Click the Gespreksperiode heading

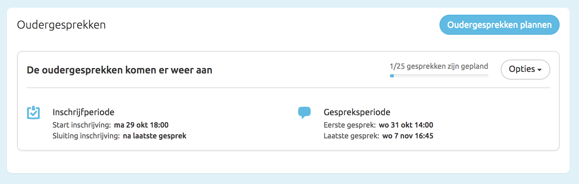click(357, 112)
